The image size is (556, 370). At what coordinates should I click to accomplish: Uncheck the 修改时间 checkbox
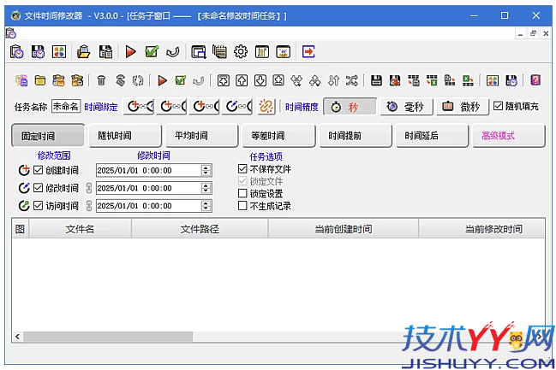(38, 188)
